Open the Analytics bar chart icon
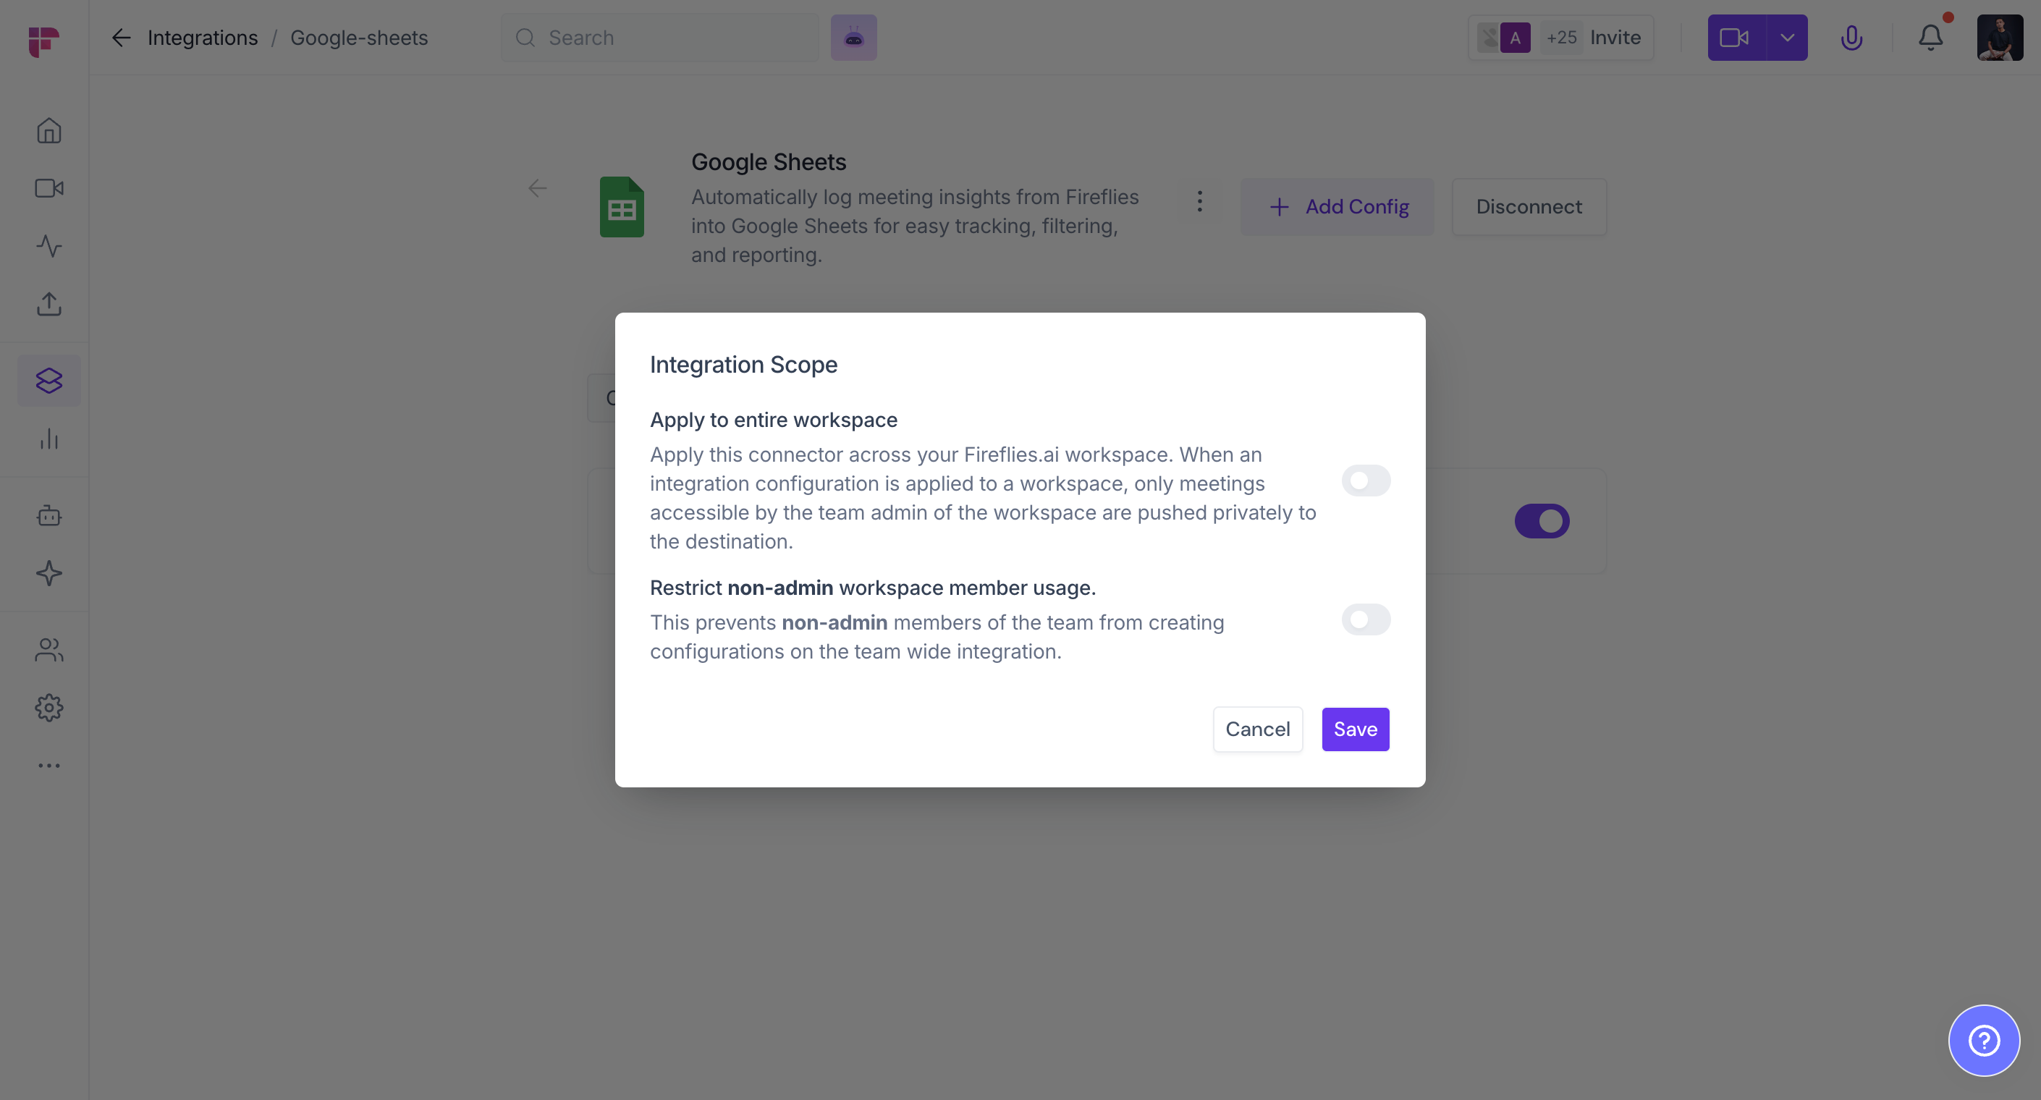This screenshot has height=1100, width=2041. pyautogui.click(x=49, y=439)
